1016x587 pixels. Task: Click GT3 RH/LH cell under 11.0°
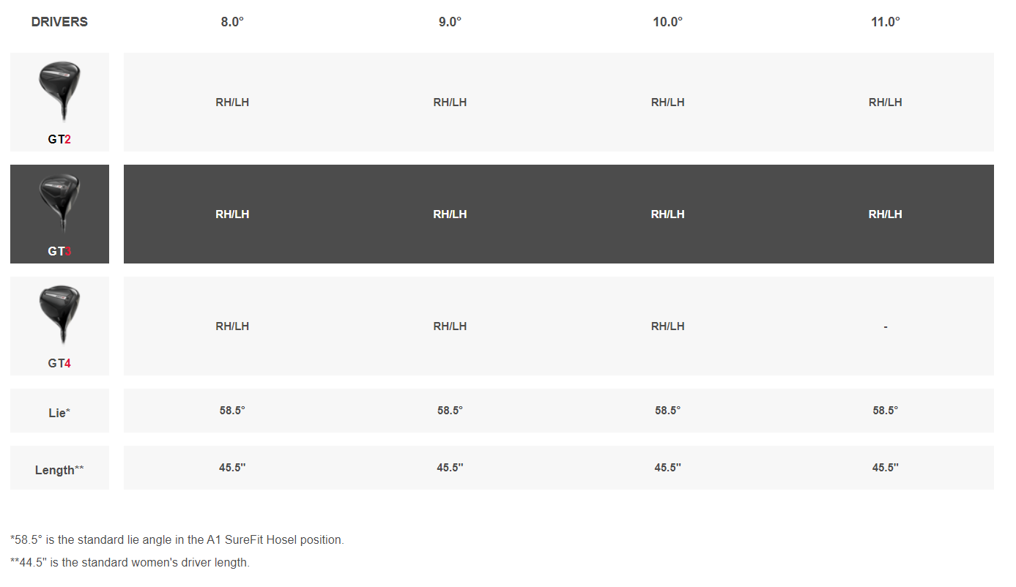(885, 214)
